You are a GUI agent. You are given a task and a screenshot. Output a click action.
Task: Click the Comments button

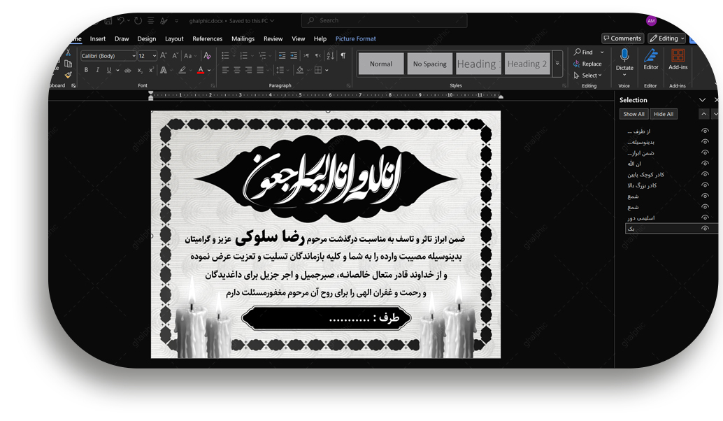click(622, 38)
